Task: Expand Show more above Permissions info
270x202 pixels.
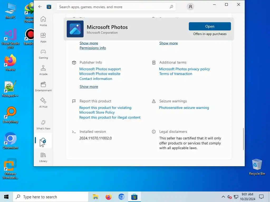Action: [x=89, y=43]
